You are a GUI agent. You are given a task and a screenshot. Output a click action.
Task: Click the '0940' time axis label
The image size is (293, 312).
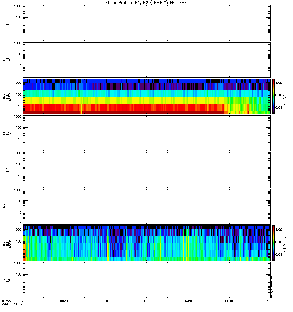pos(229,301)
